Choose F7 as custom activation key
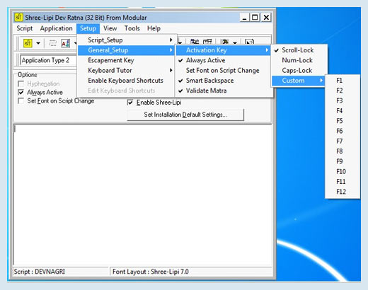368x290 pixels. click(x=343, y=141)
